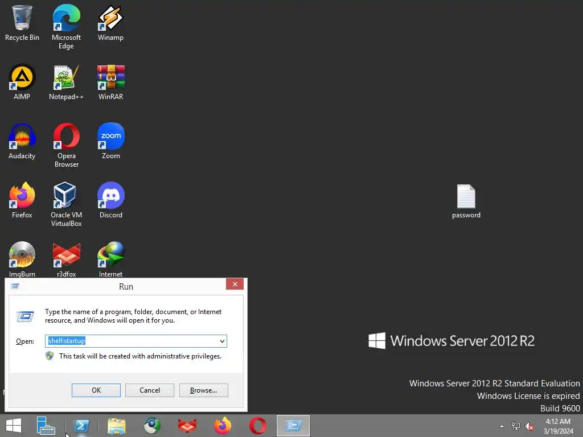Open the clock showing 4:12 AM

coord(558,426)
